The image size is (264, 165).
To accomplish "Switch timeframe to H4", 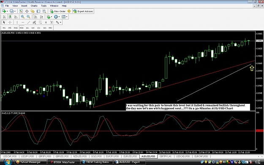I will click(33, 28).
